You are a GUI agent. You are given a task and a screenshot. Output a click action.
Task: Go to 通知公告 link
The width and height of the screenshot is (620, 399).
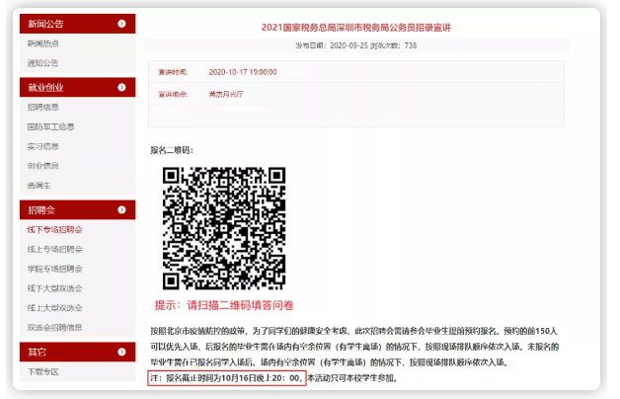[x=42, y=63]
